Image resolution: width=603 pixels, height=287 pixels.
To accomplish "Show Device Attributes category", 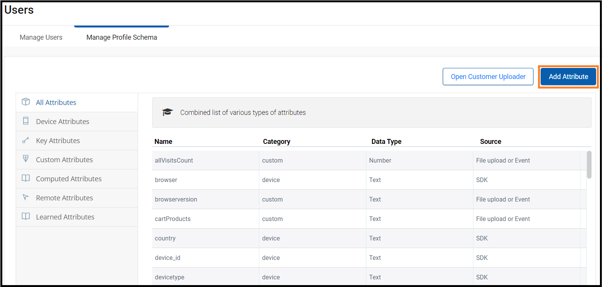I will click(x=77, y=121).
